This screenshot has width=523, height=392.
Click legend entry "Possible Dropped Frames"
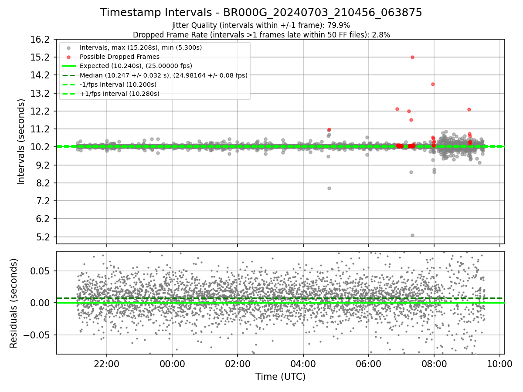pyautogui.click(x=119, y=57)
